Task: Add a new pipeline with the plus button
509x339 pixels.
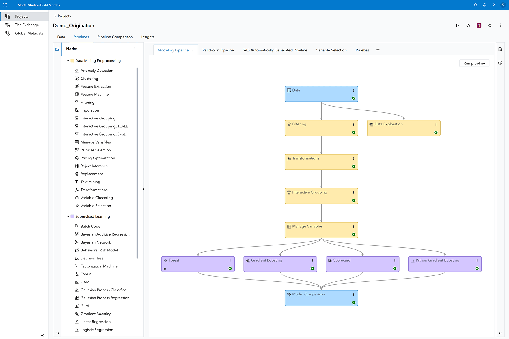Action: tap(378, 50)
